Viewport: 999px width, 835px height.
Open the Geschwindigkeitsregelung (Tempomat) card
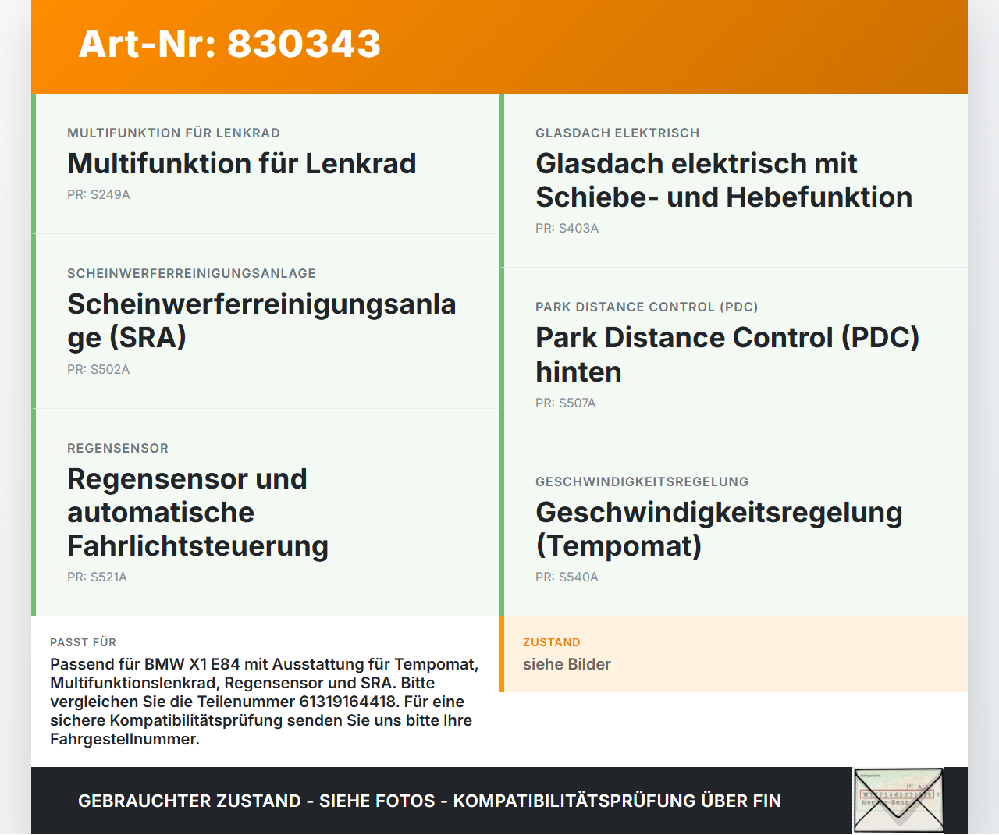pos(734,529)
